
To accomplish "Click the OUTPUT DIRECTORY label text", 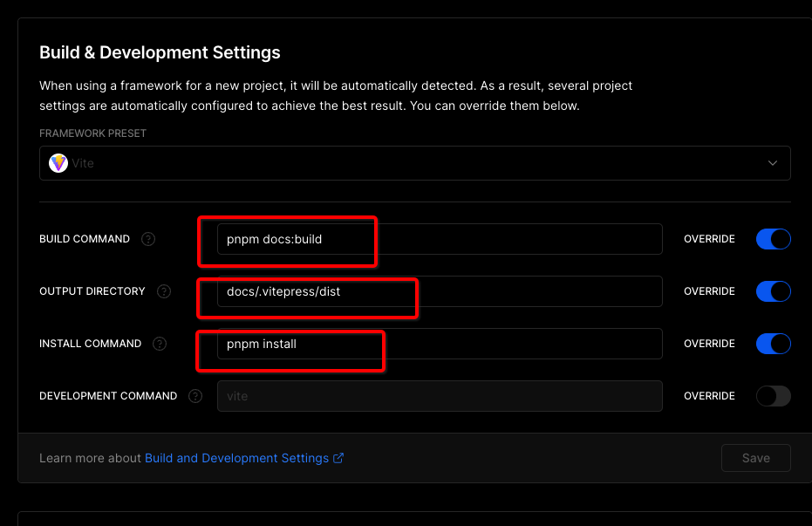I will (92, 291).
